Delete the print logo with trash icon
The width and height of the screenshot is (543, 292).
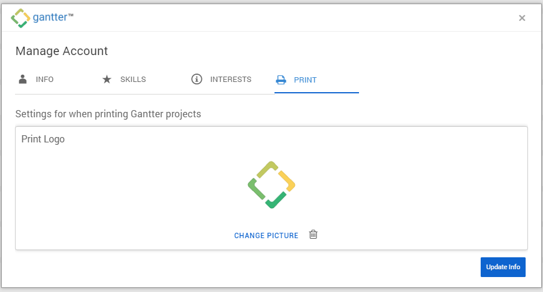pyautogui.click(x=313, y=235)
